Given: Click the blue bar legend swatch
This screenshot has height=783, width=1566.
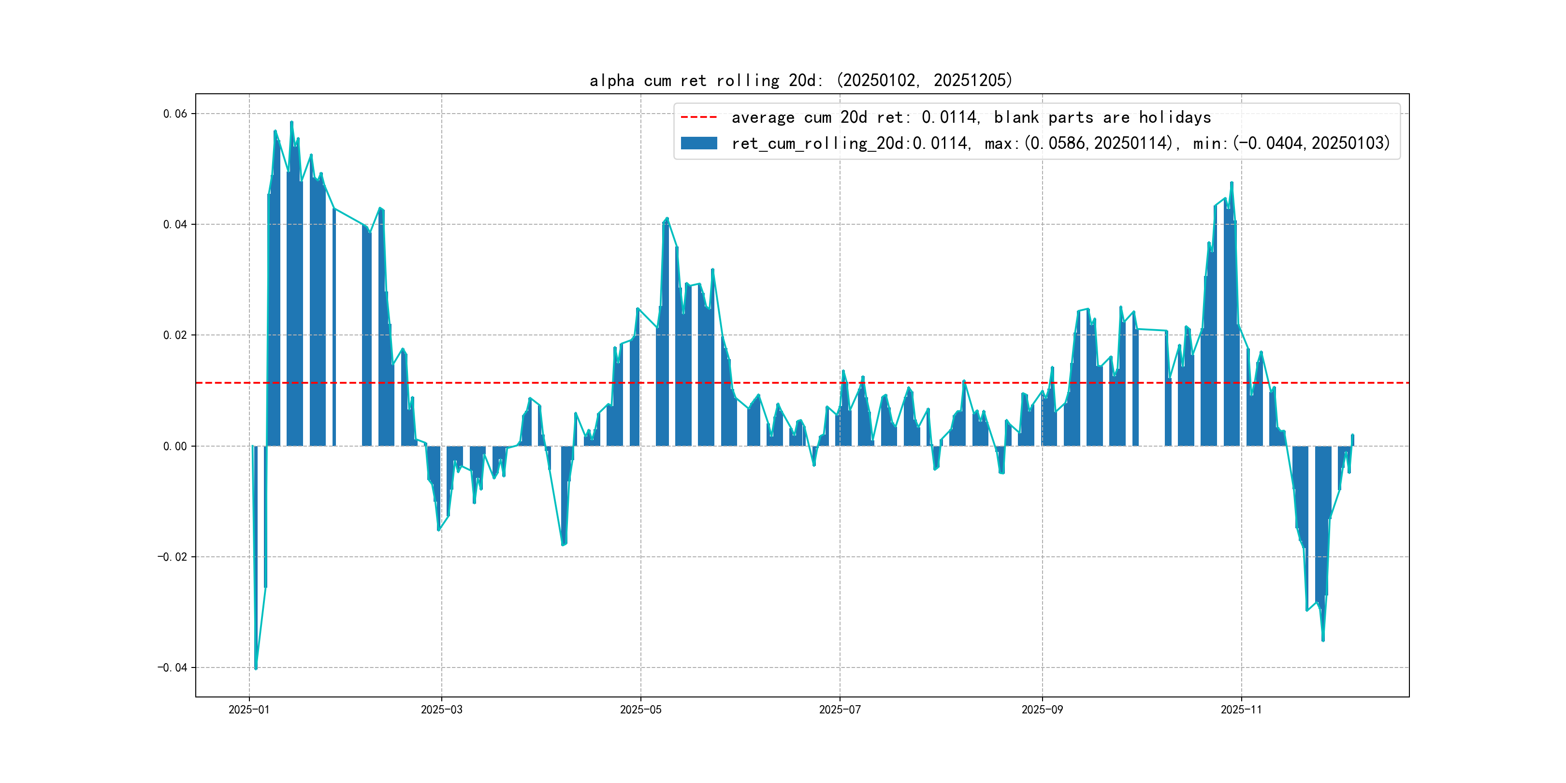Looking at the screenshot, I should (x=698, y=144).
